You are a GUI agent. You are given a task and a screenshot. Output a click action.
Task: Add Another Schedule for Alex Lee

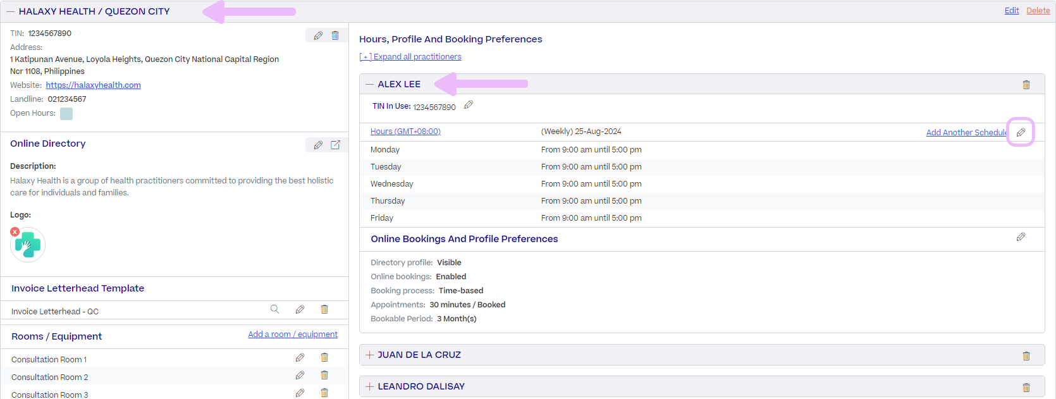click(966, 133)
